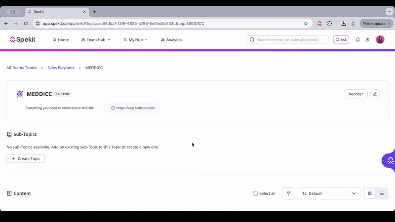Click the tab group button left of the Spekit tab
This screenshot has height=222, width=395.
pos(13,11)
